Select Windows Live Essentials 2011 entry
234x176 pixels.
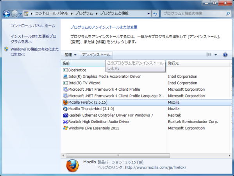pos(94,128)
